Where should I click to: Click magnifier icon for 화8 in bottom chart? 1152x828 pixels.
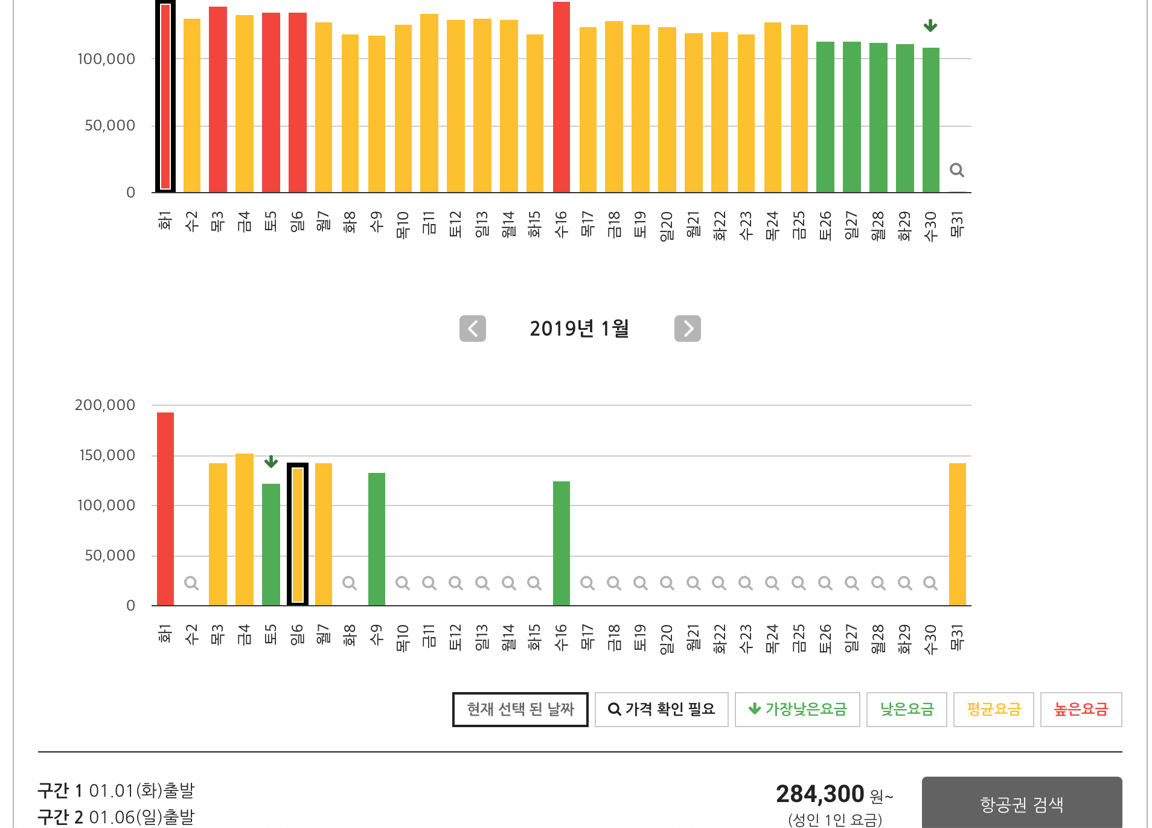(x=350, y=583)
